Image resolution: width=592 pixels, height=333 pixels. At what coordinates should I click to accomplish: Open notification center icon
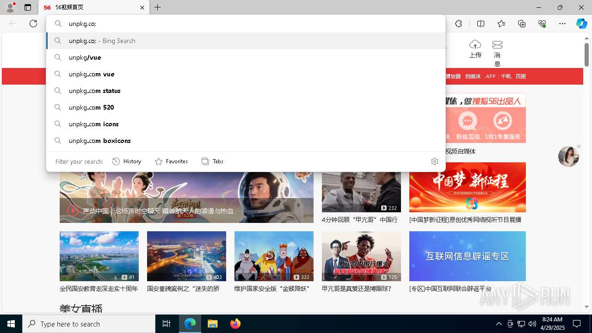pyautogui.click(x=577, y=324)
